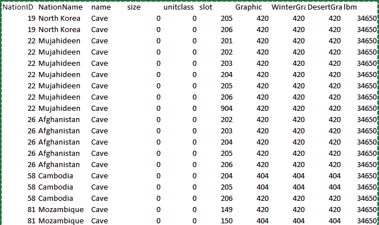The image size is (379, 225).
Task: Click Mozambique name in slot 149 row
Action: click(x=61, y=209)
